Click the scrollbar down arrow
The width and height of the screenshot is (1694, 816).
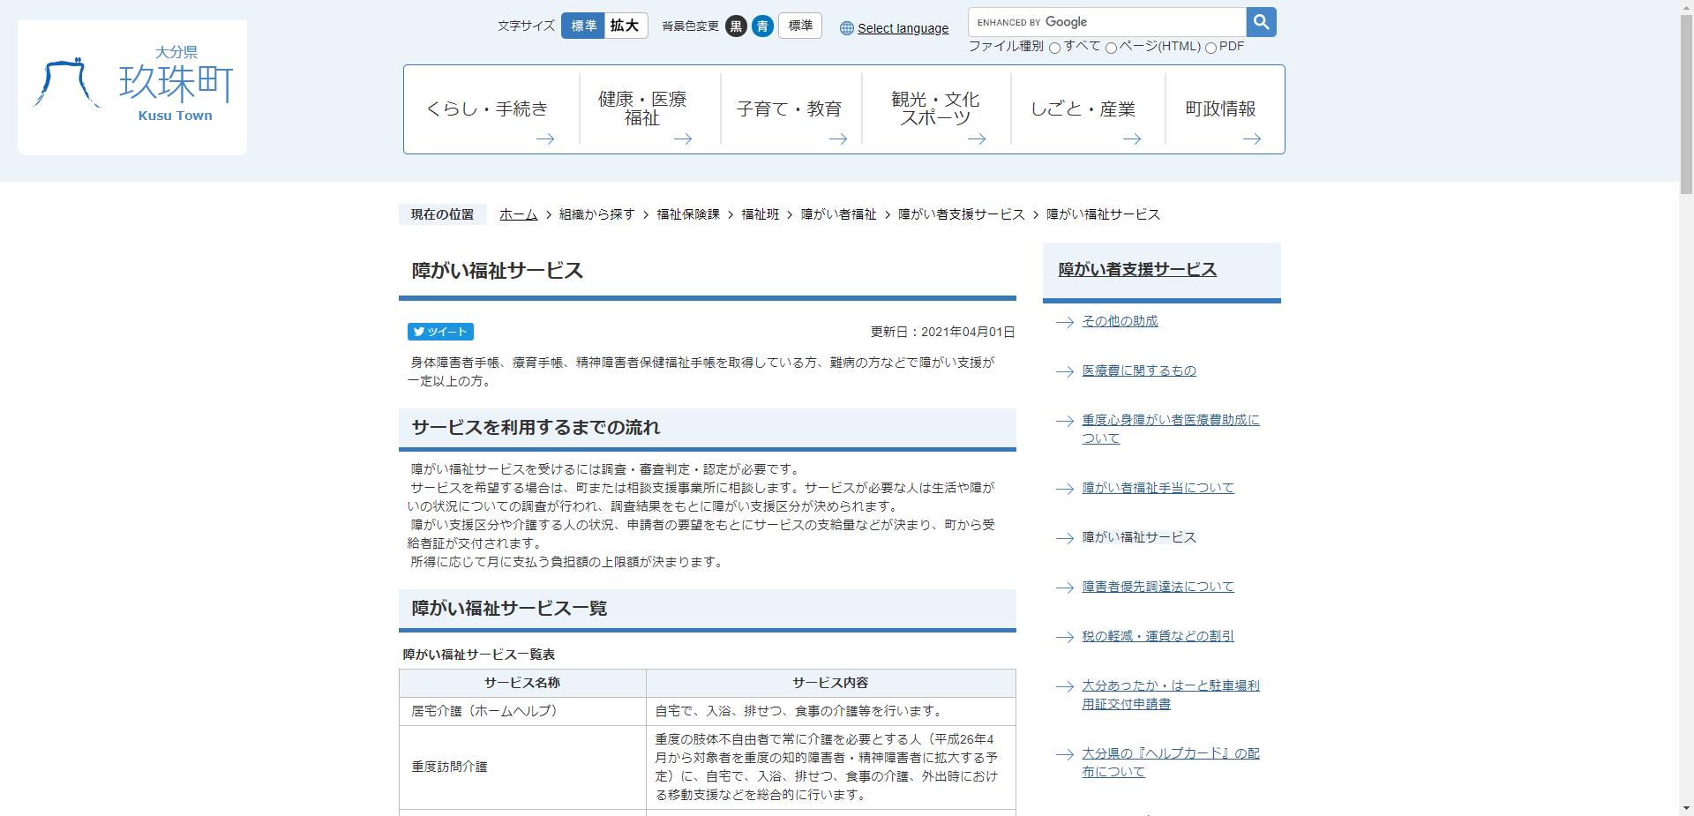[1686, 808]
